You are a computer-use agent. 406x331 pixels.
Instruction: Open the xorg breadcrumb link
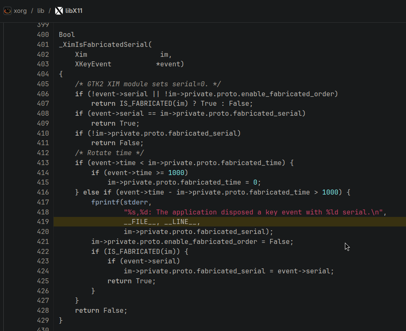(x=20, y=11)
